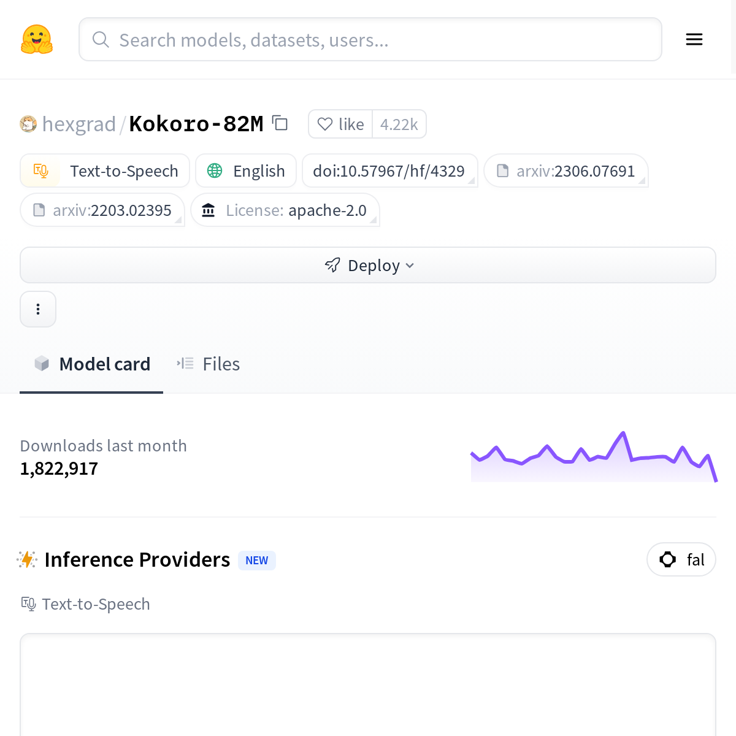Click the Inference Providers lightning icon
736x736 pixels.
pyautogui.click(x=27, y=559)
